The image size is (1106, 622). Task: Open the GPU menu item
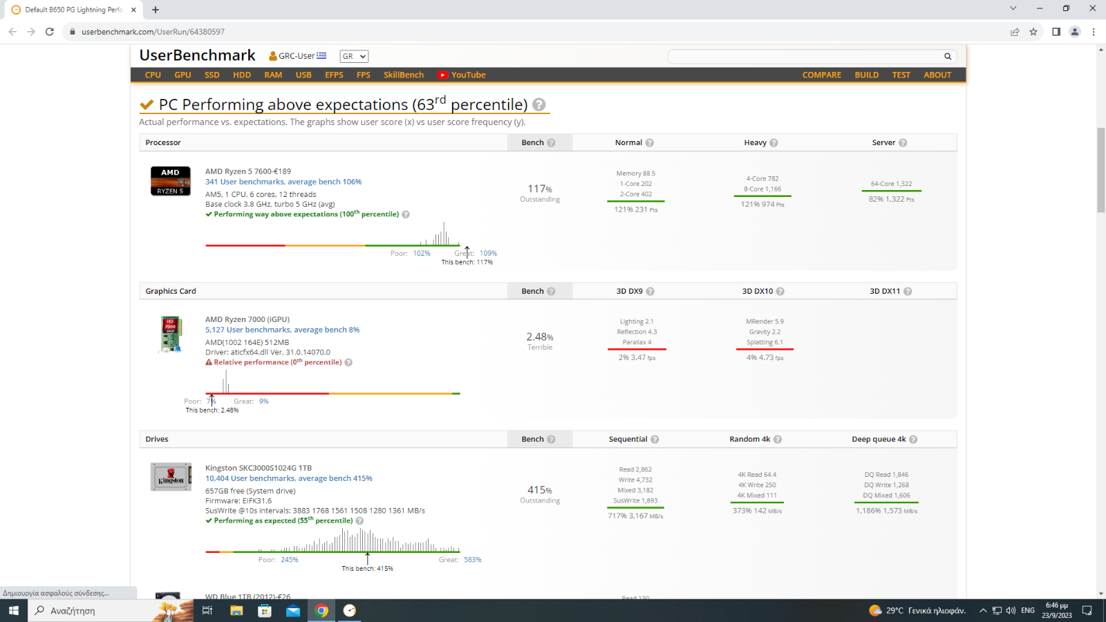point(182,75)
